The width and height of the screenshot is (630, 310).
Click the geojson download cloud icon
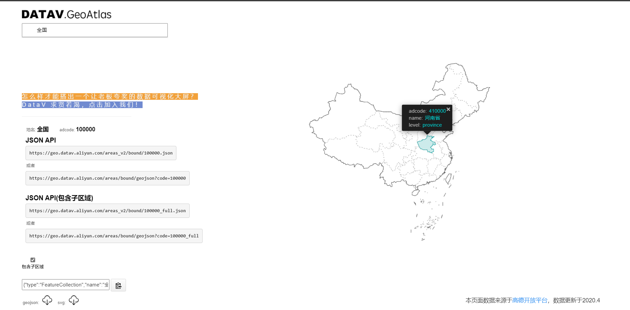coord(47,300)
